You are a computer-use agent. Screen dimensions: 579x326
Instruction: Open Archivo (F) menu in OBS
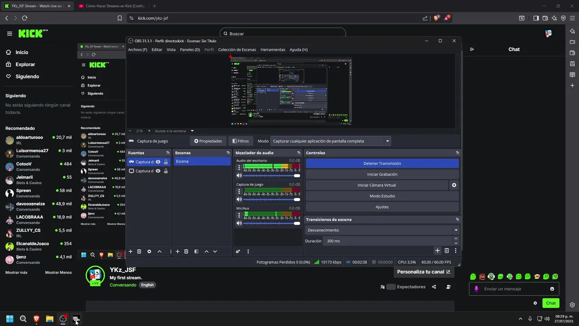(x=138, y=50)
